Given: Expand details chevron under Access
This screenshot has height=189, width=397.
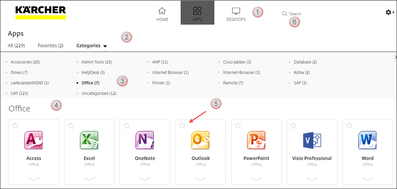Looking at the screenshot, I should 34,179.
